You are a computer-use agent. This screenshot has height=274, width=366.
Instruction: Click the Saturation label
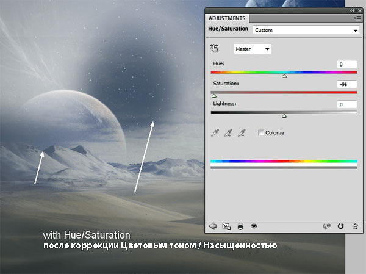(226, 84)
